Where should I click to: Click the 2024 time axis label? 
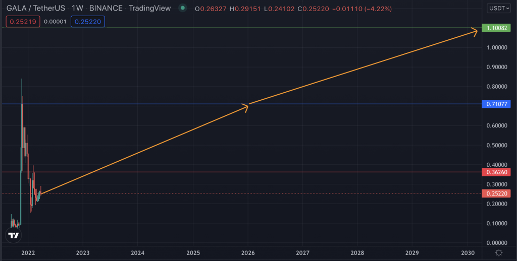[137, 253]
